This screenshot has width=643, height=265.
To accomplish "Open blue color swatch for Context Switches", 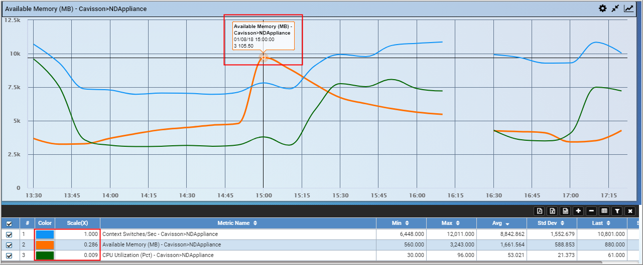I will tap(45, 234).
